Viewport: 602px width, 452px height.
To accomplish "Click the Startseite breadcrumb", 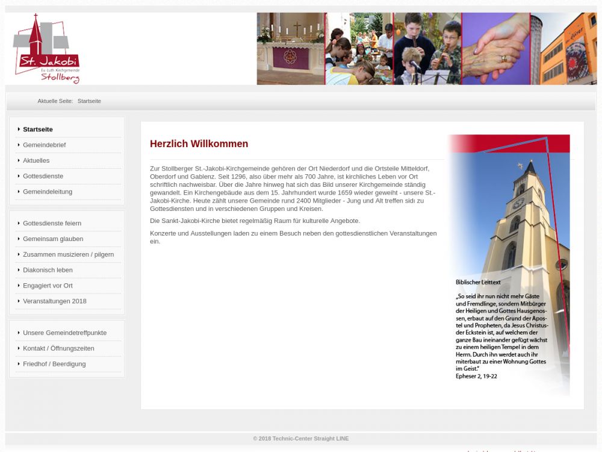I will (89, 101).
